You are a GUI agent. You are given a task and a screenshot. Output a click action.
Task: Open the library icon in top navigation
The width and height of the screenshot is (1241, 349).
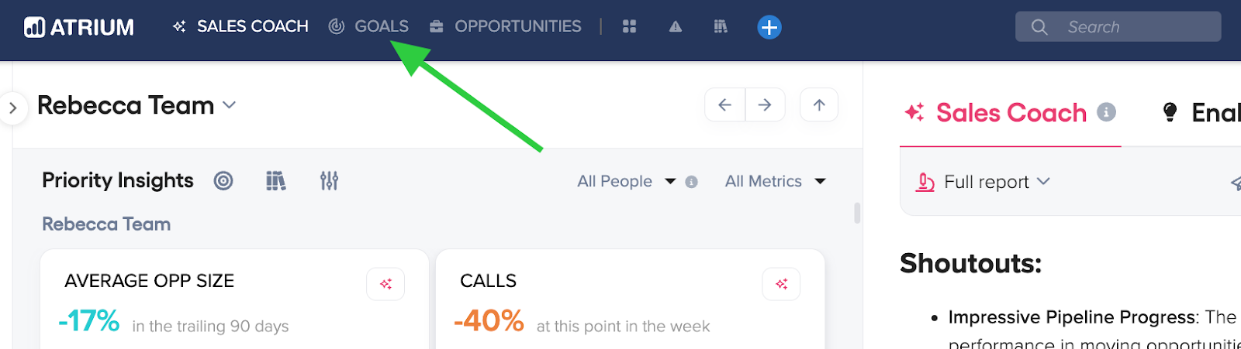pyautogui.click(x=721, y=26)
